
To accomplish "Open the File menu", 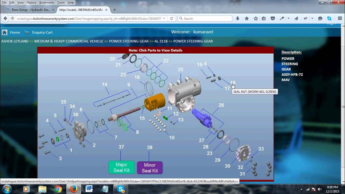I will point(4,2).
